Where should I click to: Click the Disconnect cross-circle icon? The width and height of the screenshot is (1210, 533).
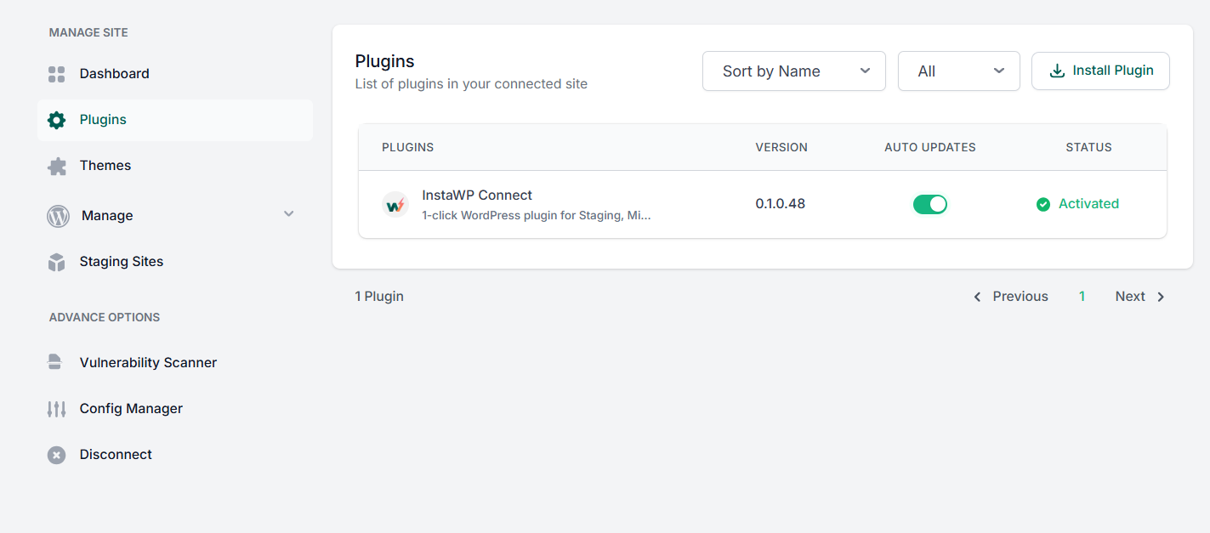[x=56, y=455]
